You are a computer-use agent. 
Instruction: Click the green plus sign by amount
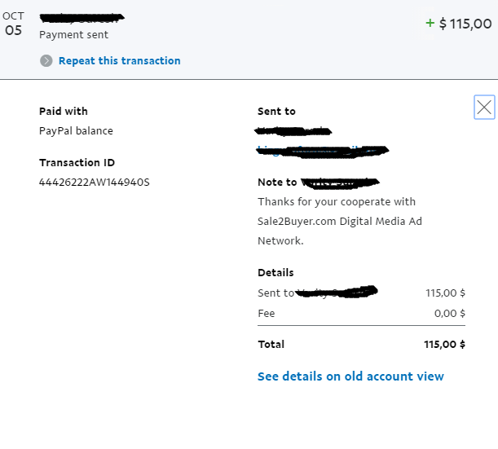(430, 23)
